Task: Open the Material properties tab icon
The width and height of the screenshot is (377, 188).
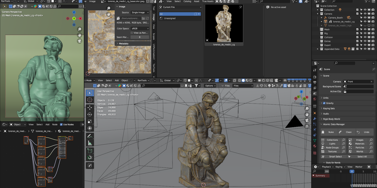Action: click(x=315, y=146)
